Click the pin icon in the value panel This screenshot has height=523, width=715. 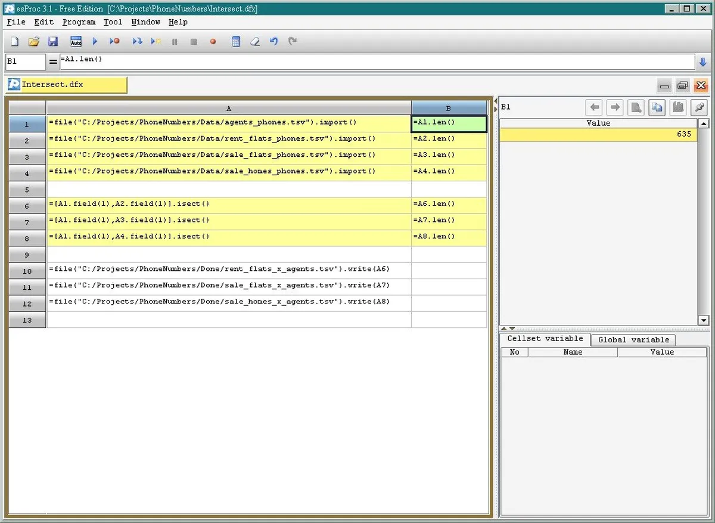click(699, 107)
